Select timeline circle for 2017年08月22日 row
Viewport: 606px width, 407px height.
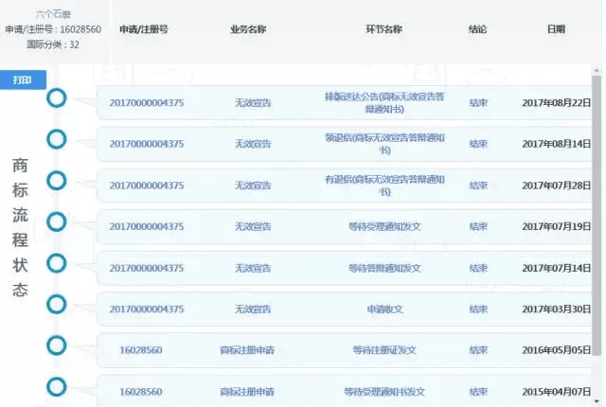(57, 98)
